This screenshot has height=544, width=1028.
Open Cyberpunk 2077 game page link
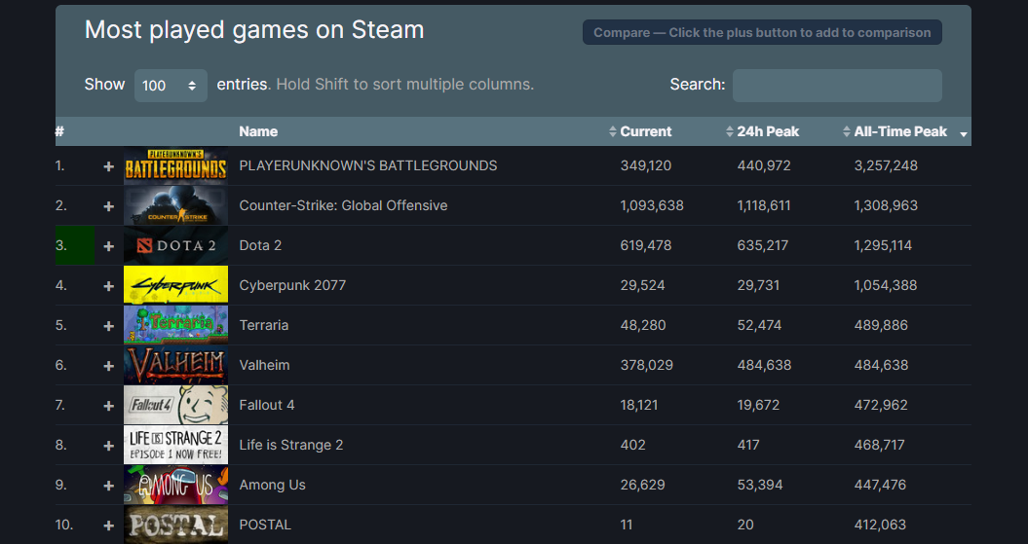(292, 285)
